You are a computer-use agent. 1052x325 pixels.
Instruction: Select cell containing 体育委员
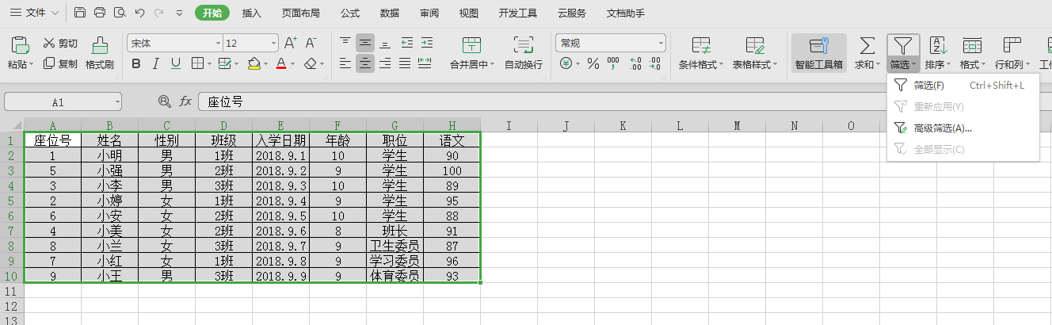pos(394,276)
